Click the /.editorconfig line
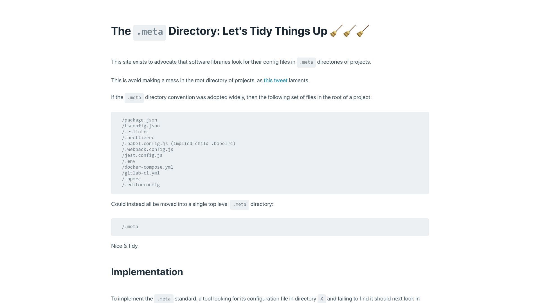 (141, 185)
